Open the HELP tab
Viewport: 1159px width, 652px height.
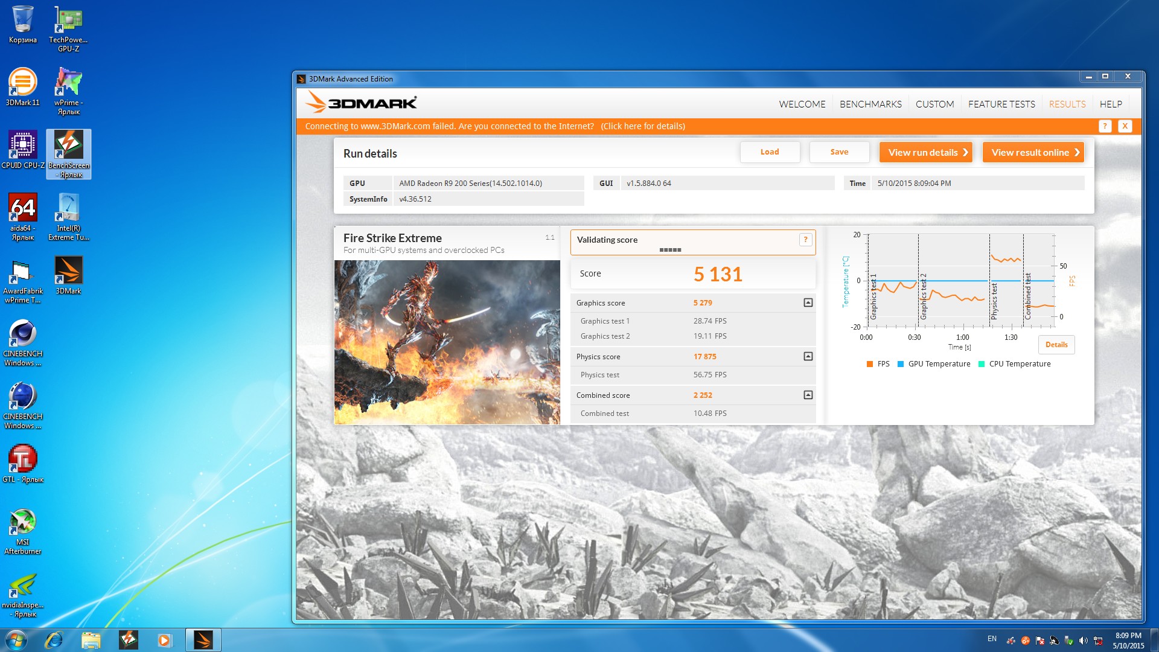[1111, 104]
